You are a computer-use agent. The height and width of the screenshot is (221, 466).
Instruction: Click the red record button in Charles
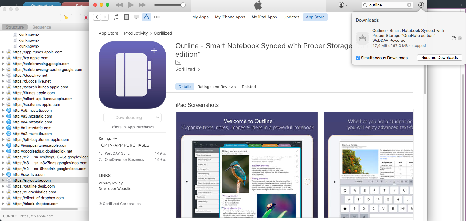click(x=86, y=17)
